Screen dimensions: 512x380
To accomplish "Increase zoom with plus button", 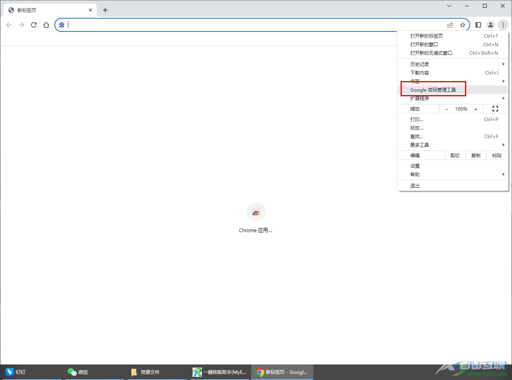I will click(x=476, y=109).
